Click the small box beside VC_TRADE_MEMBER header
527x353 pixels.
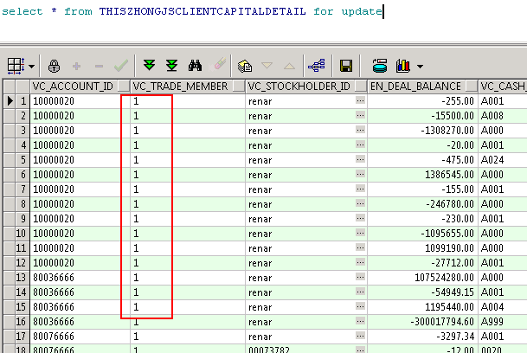[x=239, y=87]
